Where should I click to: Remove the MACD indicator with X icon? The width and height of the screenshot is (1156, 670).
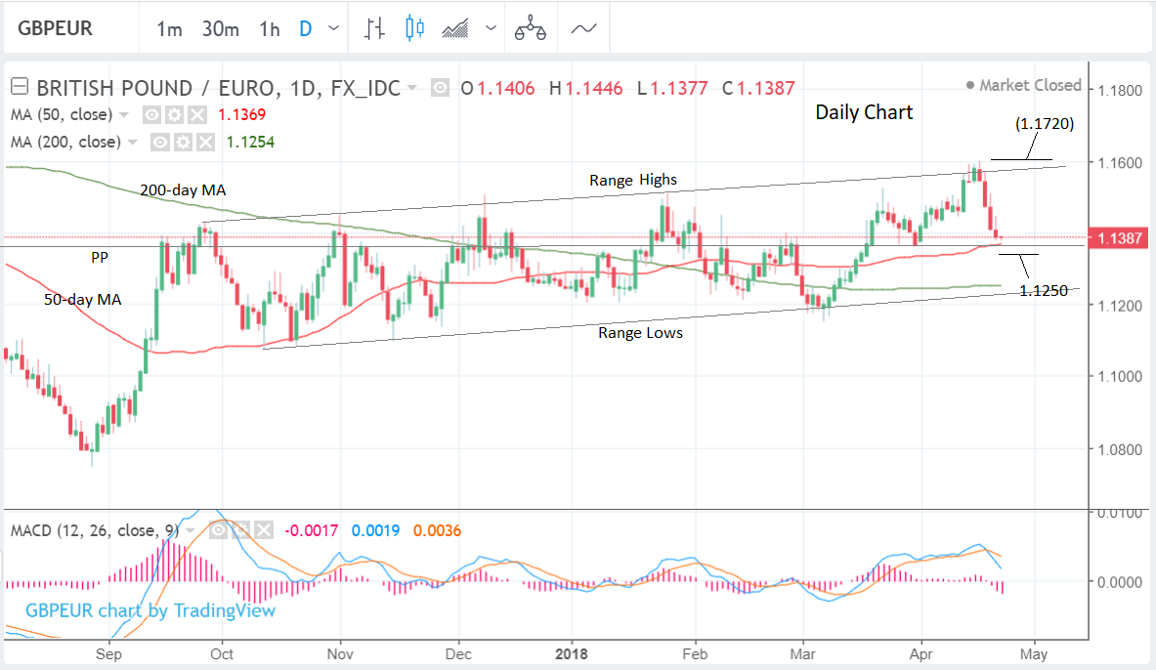click(x=263, y=530)
